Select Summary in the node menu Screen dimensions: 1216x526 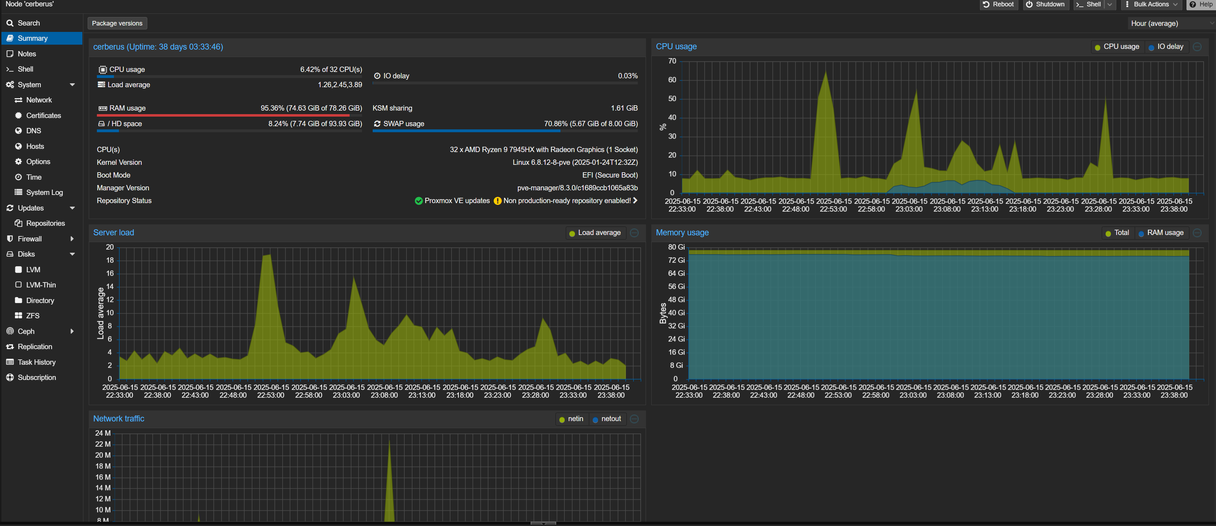42,39
